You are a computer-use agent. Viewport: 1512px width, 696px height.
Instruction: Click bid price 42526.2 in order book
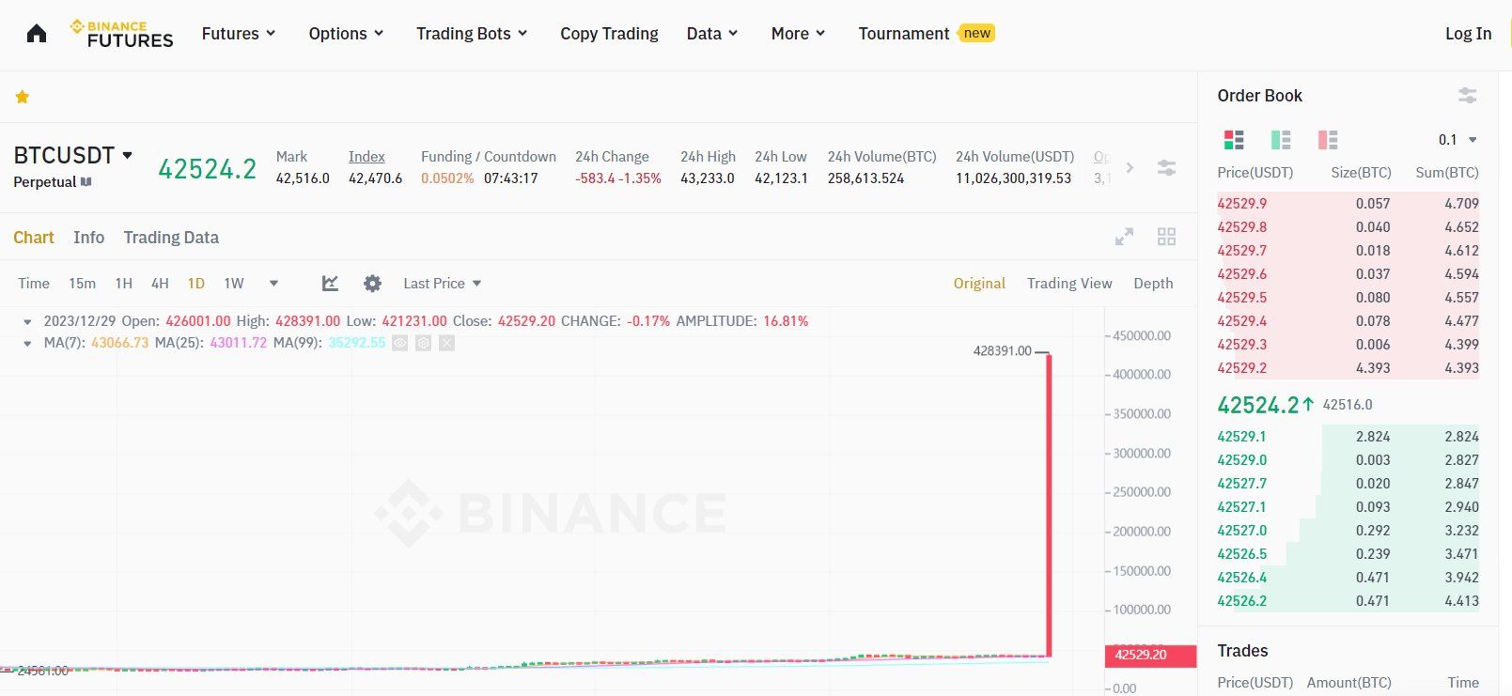point(1241,601)
